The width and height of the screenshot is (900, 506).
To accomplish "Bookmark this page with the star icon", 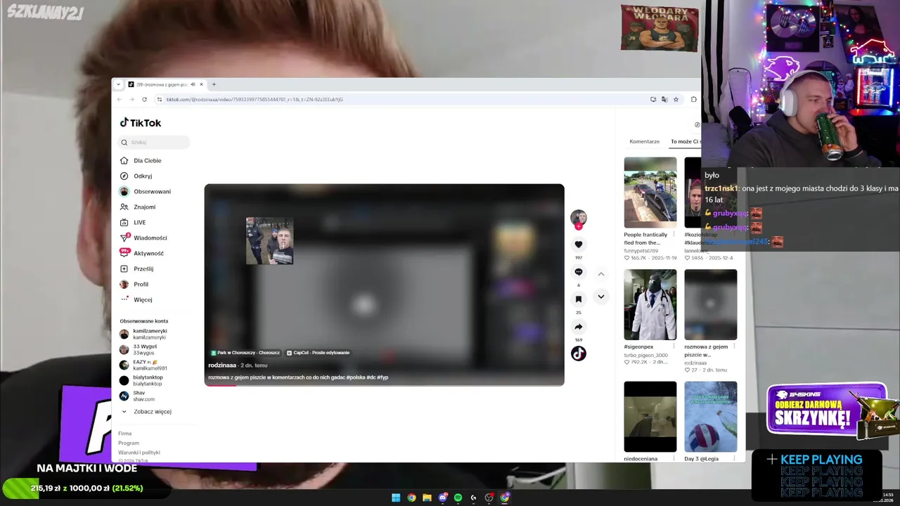I will tap(676, 99).
